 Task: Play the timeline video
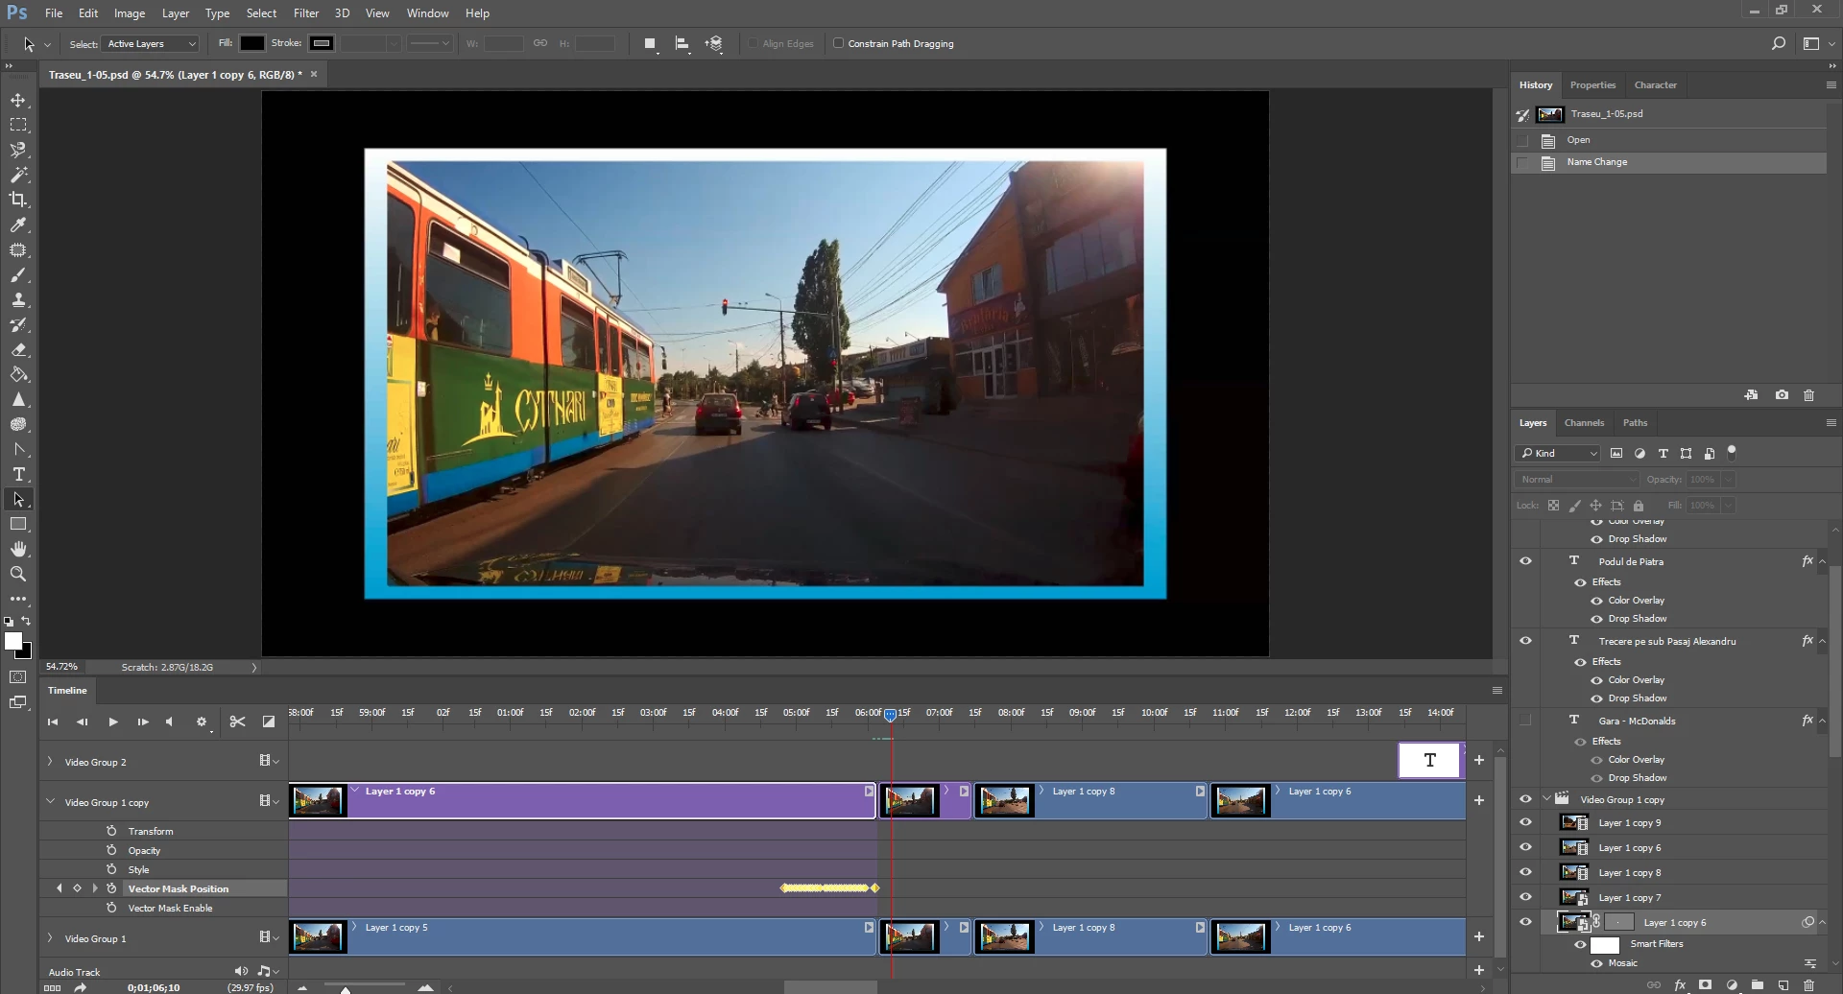[113, 722]
